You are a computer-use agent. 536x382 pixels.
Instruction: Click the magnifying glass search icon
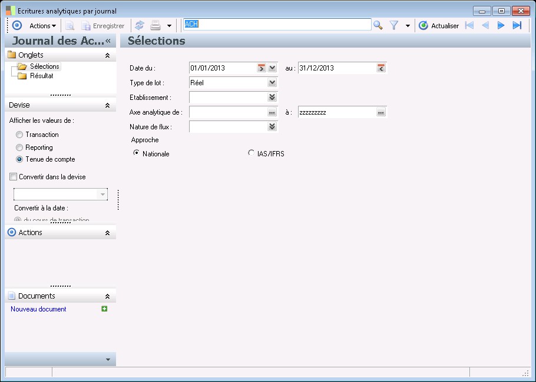pos(378,25)
